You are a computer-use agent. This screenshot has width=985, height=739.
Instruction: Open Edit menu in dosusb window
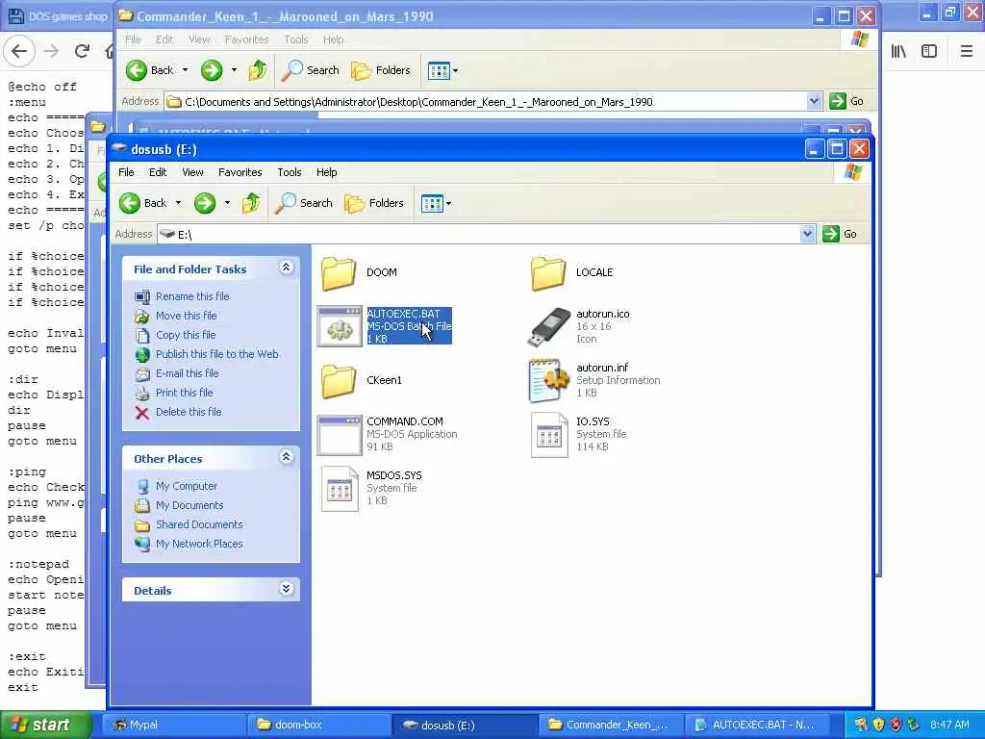(x=158, y=172)
